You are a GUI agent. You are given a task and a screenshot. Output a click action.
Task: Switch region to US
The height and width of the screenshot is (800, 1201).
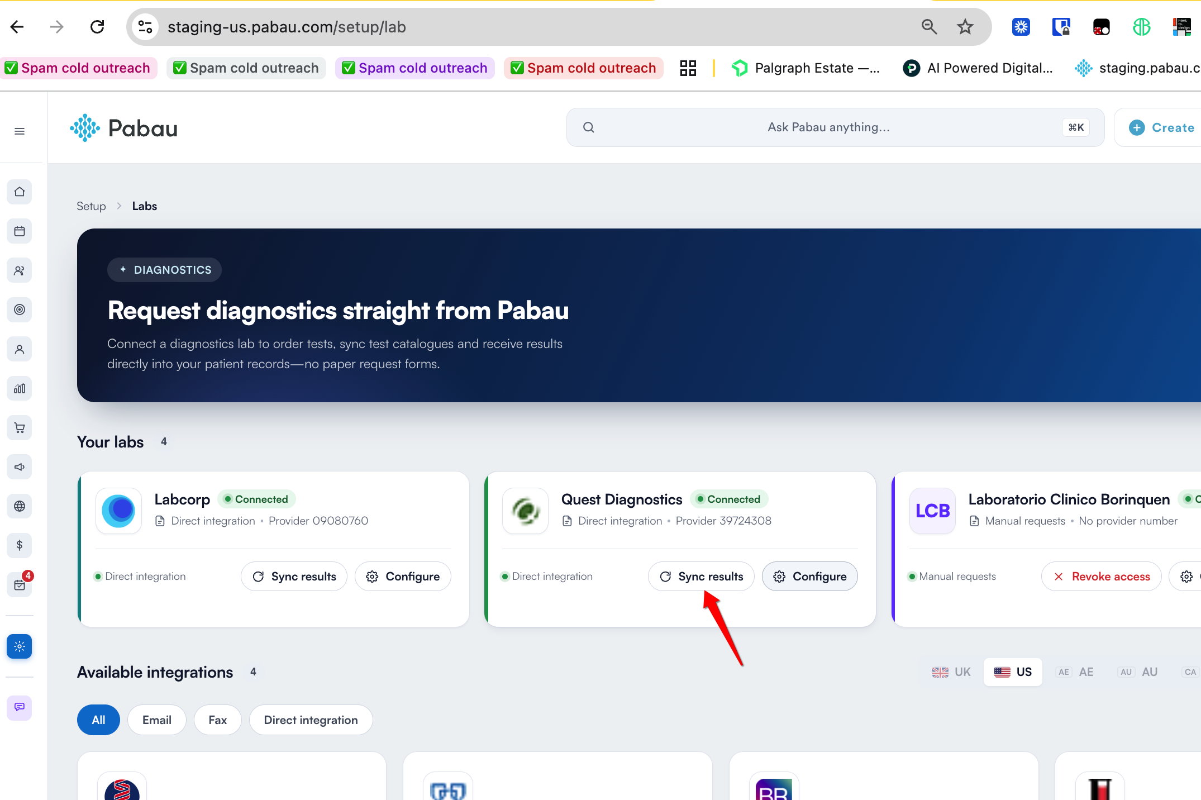[x=1013, y=672]
